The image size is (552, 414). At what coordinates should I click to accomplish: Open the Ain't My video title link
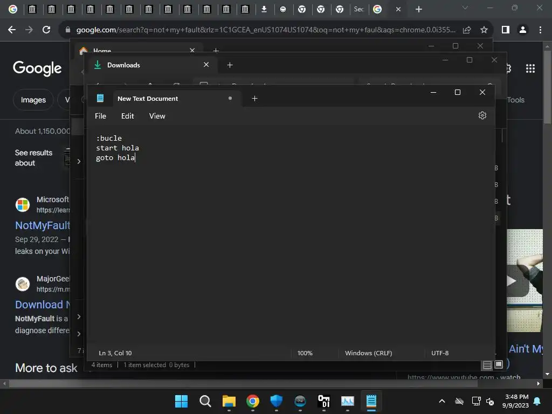point(525,349)
